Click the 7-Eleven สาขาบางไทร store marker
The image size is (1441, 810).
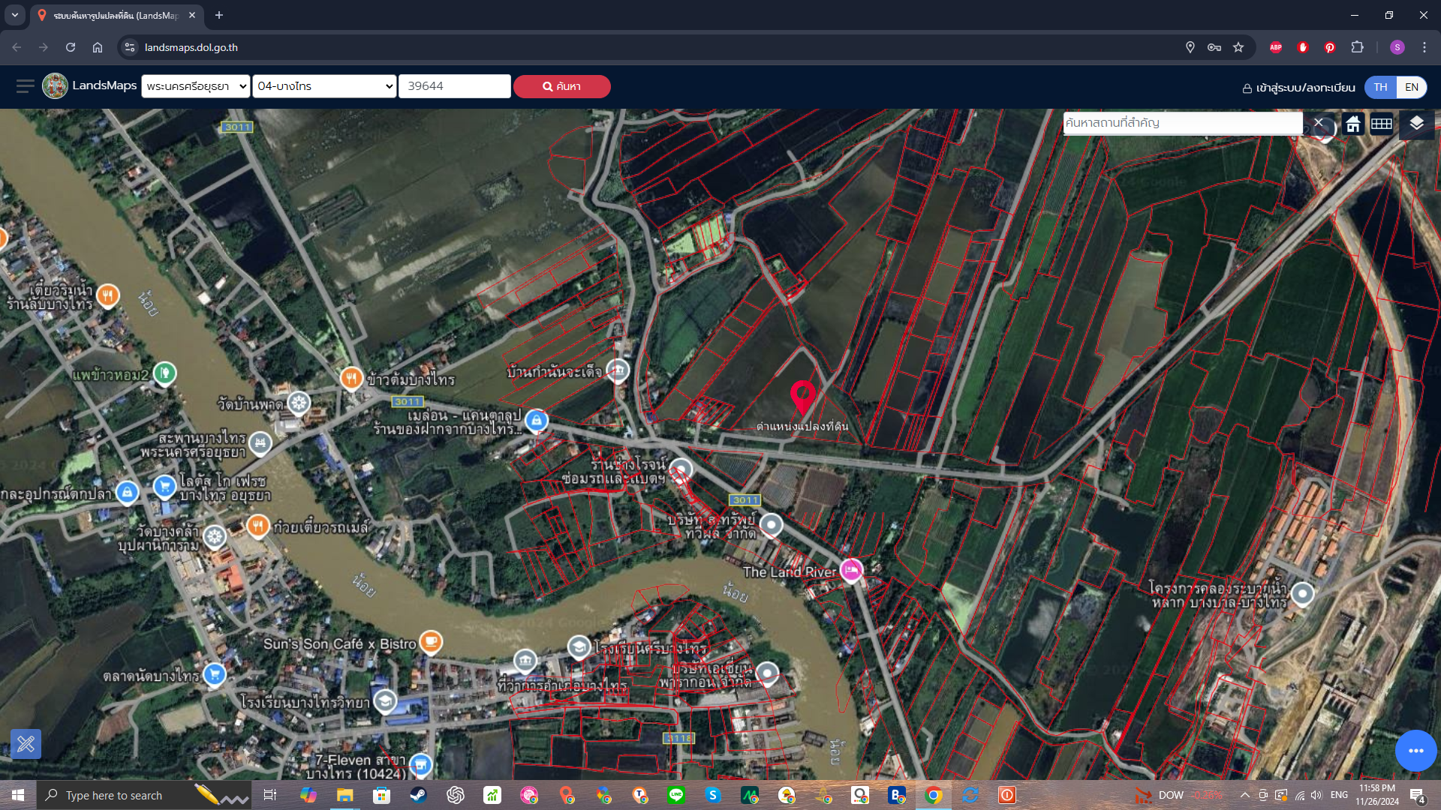pos(421,765)
